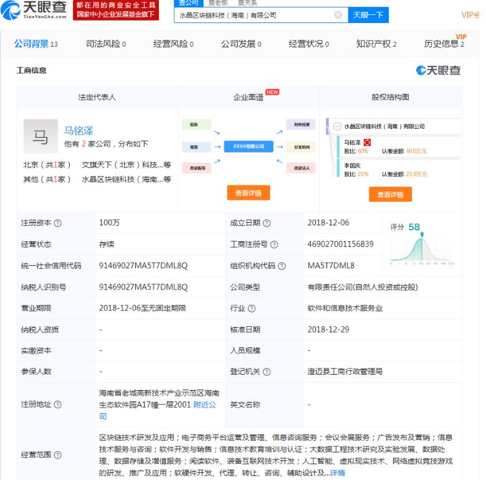Screen dimensions: 486x491
Task: Click help icon beside 成立日期
Action: tap(267, 223)
